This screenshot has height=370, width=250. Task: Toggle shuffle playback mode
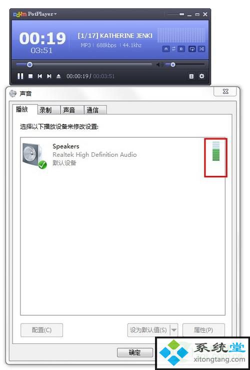pos(201,49)
